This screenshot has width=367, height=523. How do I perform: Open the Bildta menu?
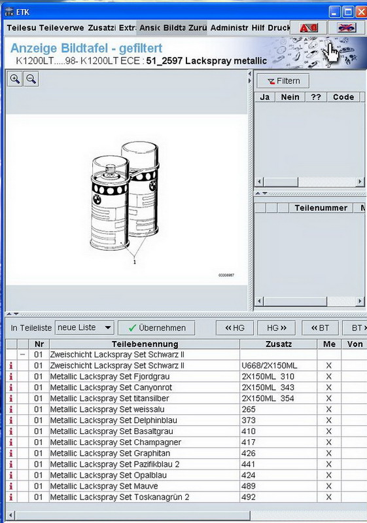tap(174, 28)
